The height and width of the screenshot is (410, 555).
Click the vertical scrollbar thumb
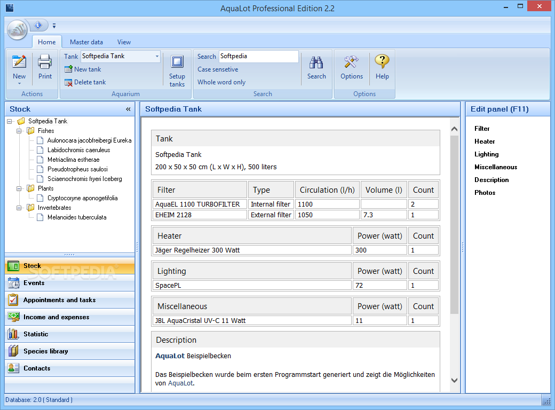point(455,224)
